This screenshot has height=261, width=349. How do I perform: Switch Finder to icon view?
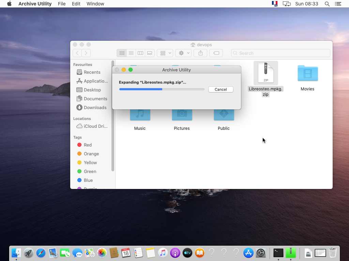[122, 53]
